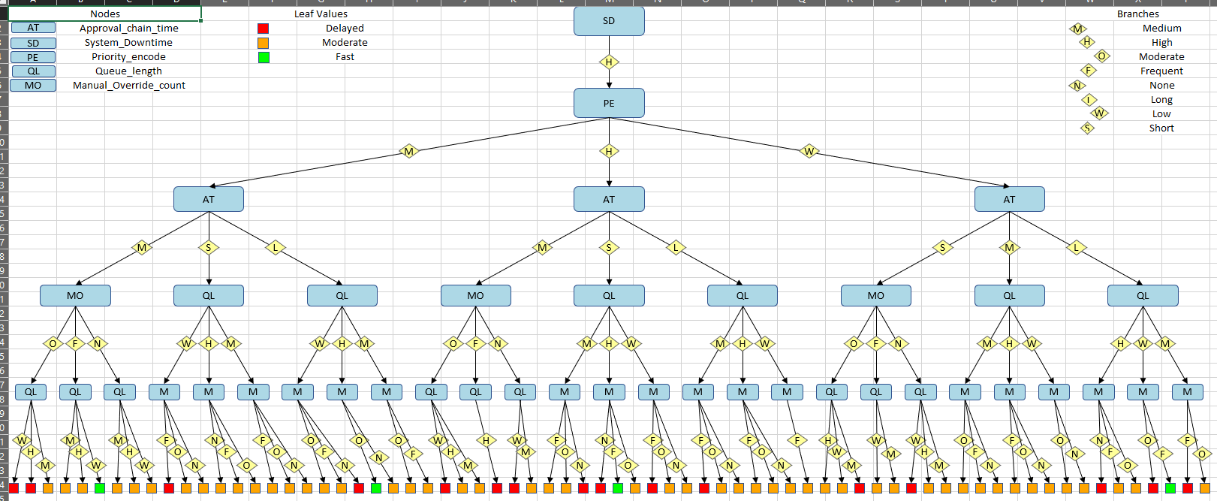Click the leftmost AT node in the tree

click(208, 199)
